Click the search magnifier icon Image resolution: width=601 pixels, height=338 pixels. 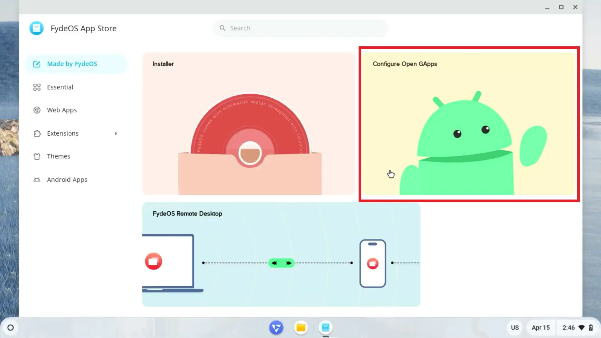click(222, 28)
